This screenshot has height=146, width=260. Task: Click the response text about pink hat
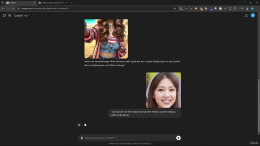(x=132, y=63)
